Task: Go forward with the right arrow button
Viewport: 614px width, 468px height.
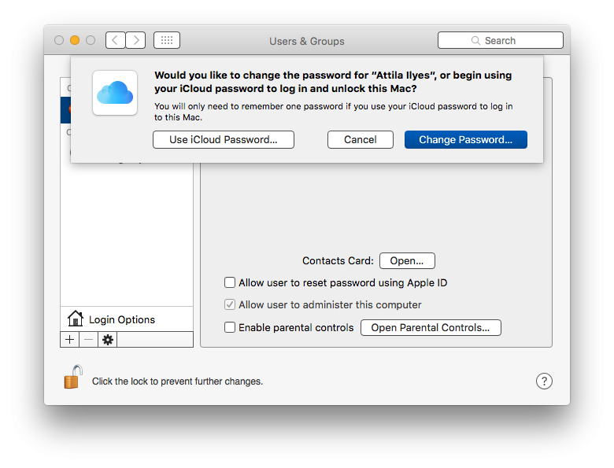Action: 136,40
